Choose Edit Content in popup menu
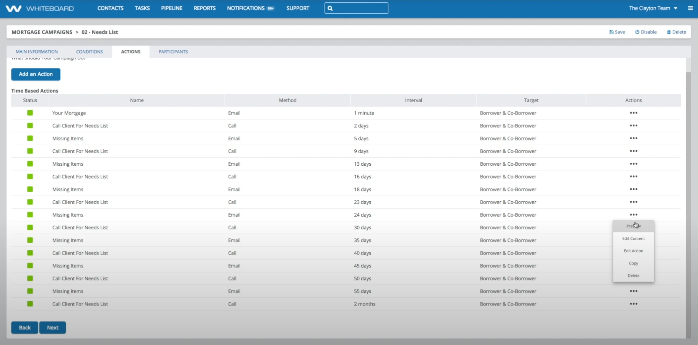 [x=633, y=238]
